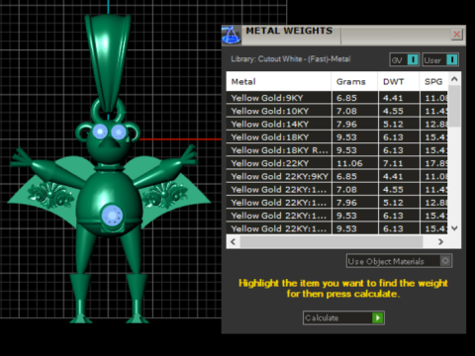Click the pendant bail on the model
This screenshot has height=356, width=475.
click(108, 62)
